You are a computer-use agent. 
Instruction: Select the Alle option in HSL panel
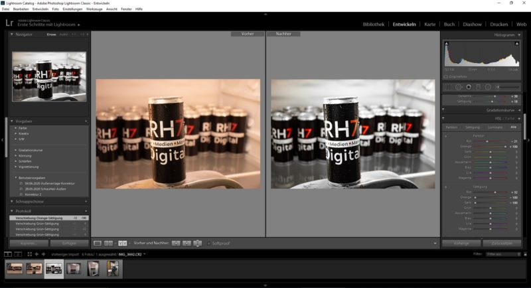(513, 127)
